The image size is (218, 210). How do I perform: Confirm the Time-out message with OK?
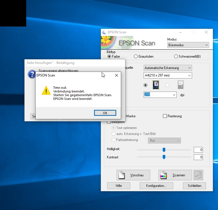click(x=105, y=113)
